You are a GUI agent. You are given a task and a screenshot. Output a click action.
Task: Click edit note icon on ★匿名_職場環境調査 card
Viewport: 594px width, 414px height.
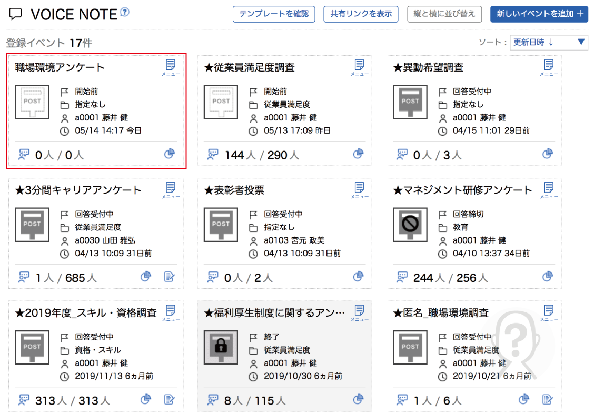(x=548, y=399)
